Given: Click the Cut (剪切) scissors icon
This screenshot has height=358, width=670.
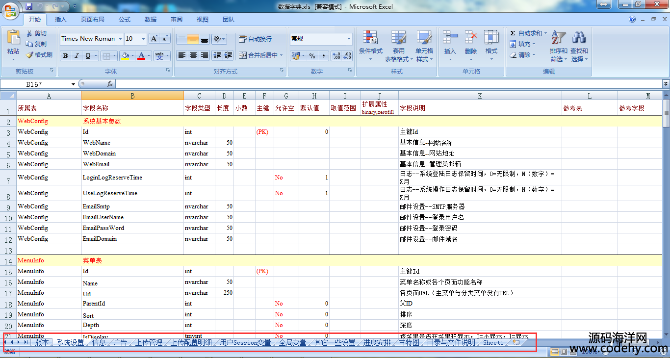Looking at the screenshot, I should tap(29, 33).
